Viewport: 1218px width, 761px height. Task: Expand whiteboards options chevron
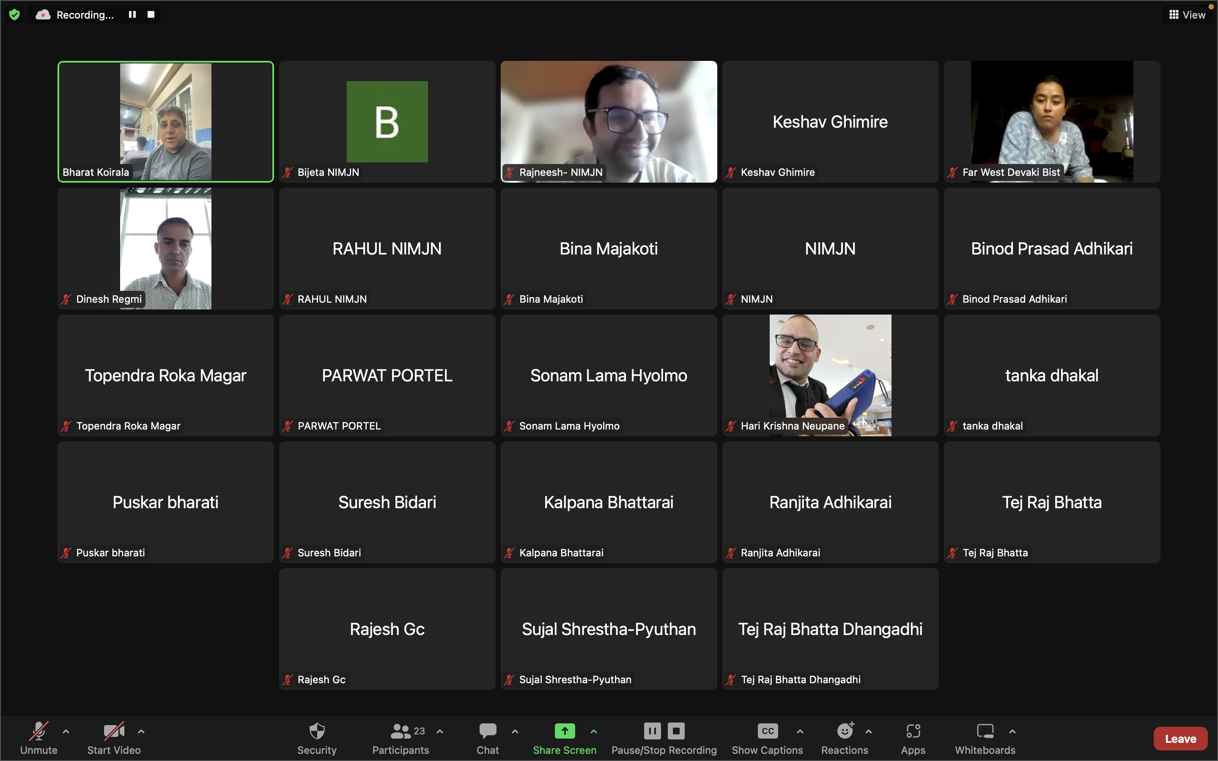[x=1012, y=731]
